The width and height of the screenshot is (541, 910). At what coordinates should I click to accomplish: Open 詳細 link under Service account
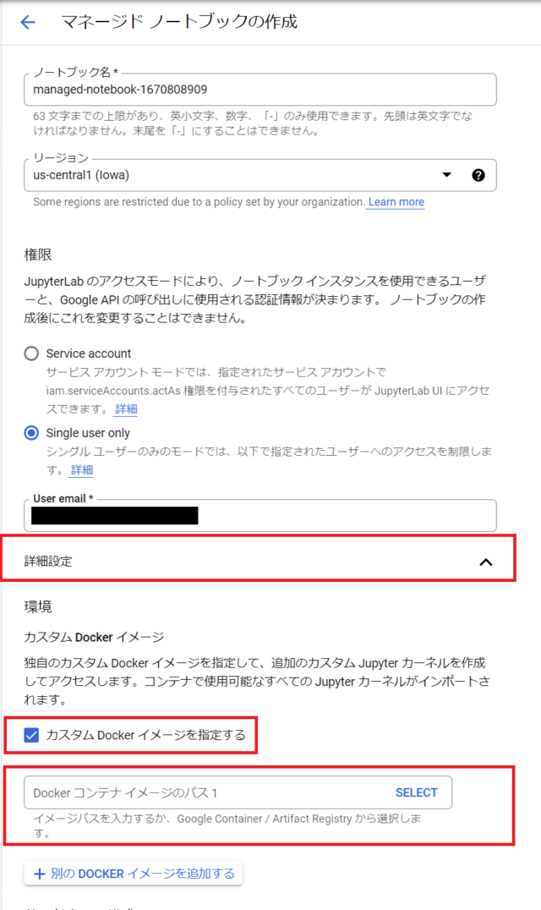[126, 409]
